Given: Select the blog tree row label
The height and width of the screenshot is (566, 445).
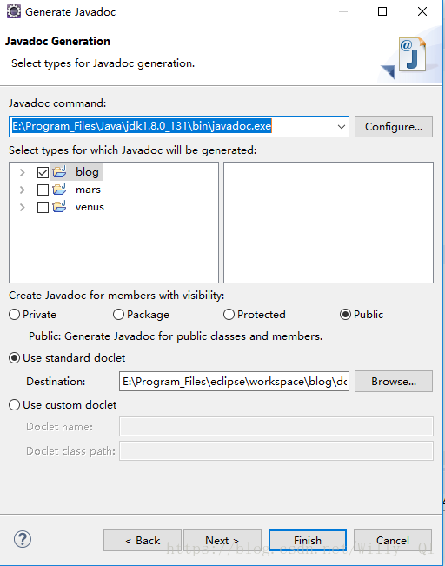Looking at the screenshot, I should pyautogui.click(x=87, y=172).
